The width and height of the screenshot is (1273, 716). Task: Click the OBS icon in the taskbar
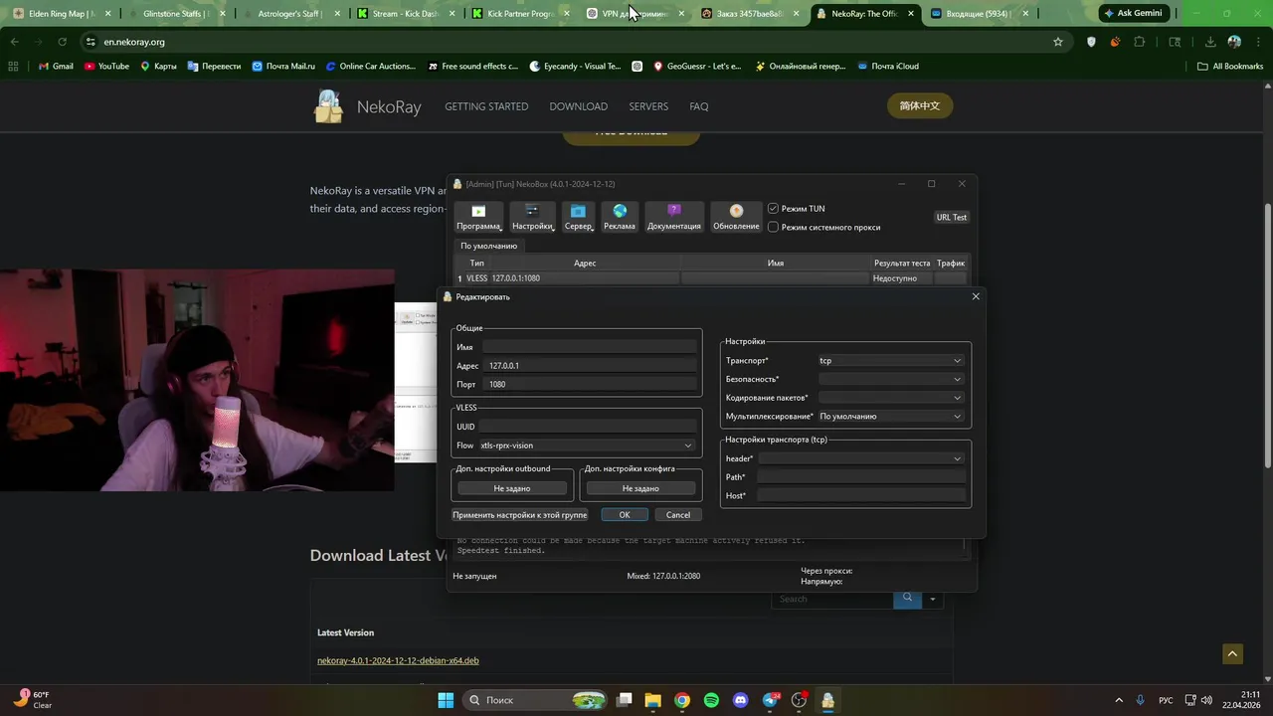point(799,700)
